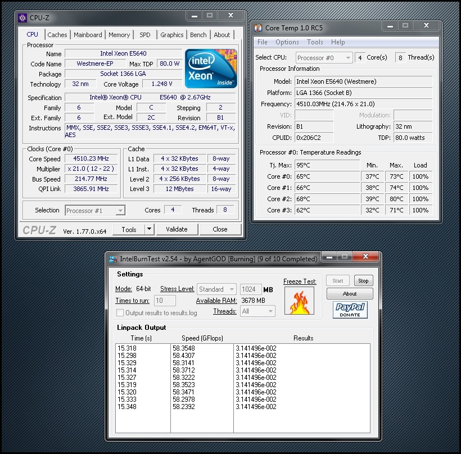Open the Threads dropdown in IntelBurnTest
Viewport: 461px width, 454px height.
click(257, 311)
